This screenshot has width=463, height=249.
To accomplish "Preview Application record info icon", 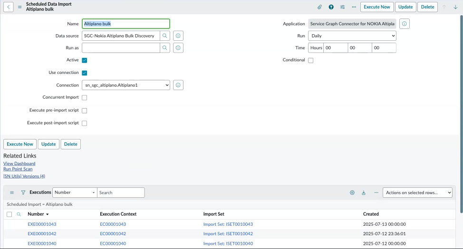I will click(x=404, y=24).
